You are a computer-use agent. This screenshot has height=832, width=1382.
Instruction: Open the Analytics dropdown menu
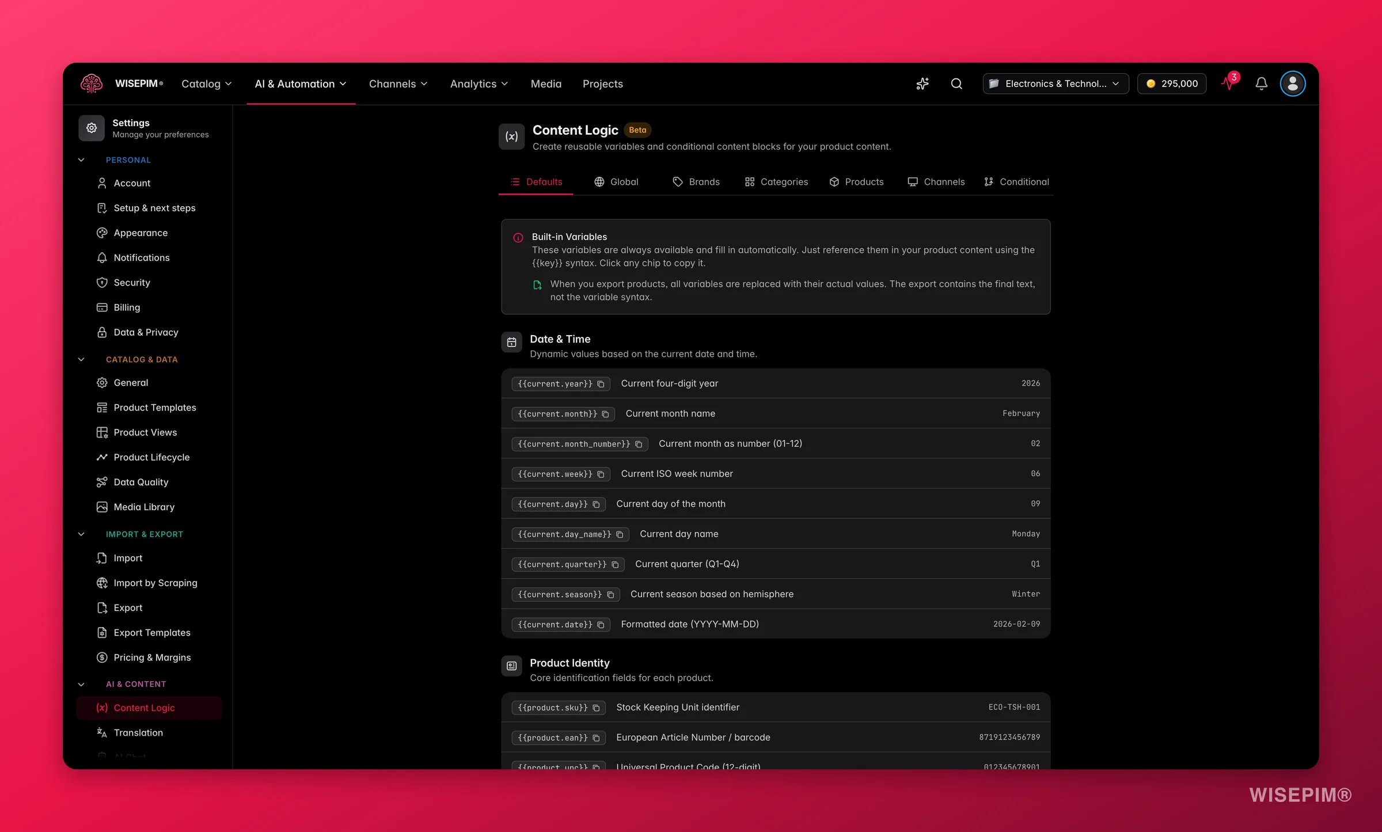pyautogui.click(x=479, y=83)
